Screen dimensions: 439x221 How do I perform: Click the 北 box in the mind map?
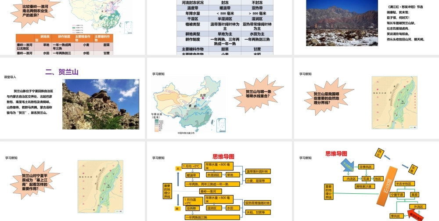[x=178, y=168]
